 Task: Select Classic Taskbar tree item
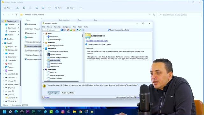click(x=55, y=55)
